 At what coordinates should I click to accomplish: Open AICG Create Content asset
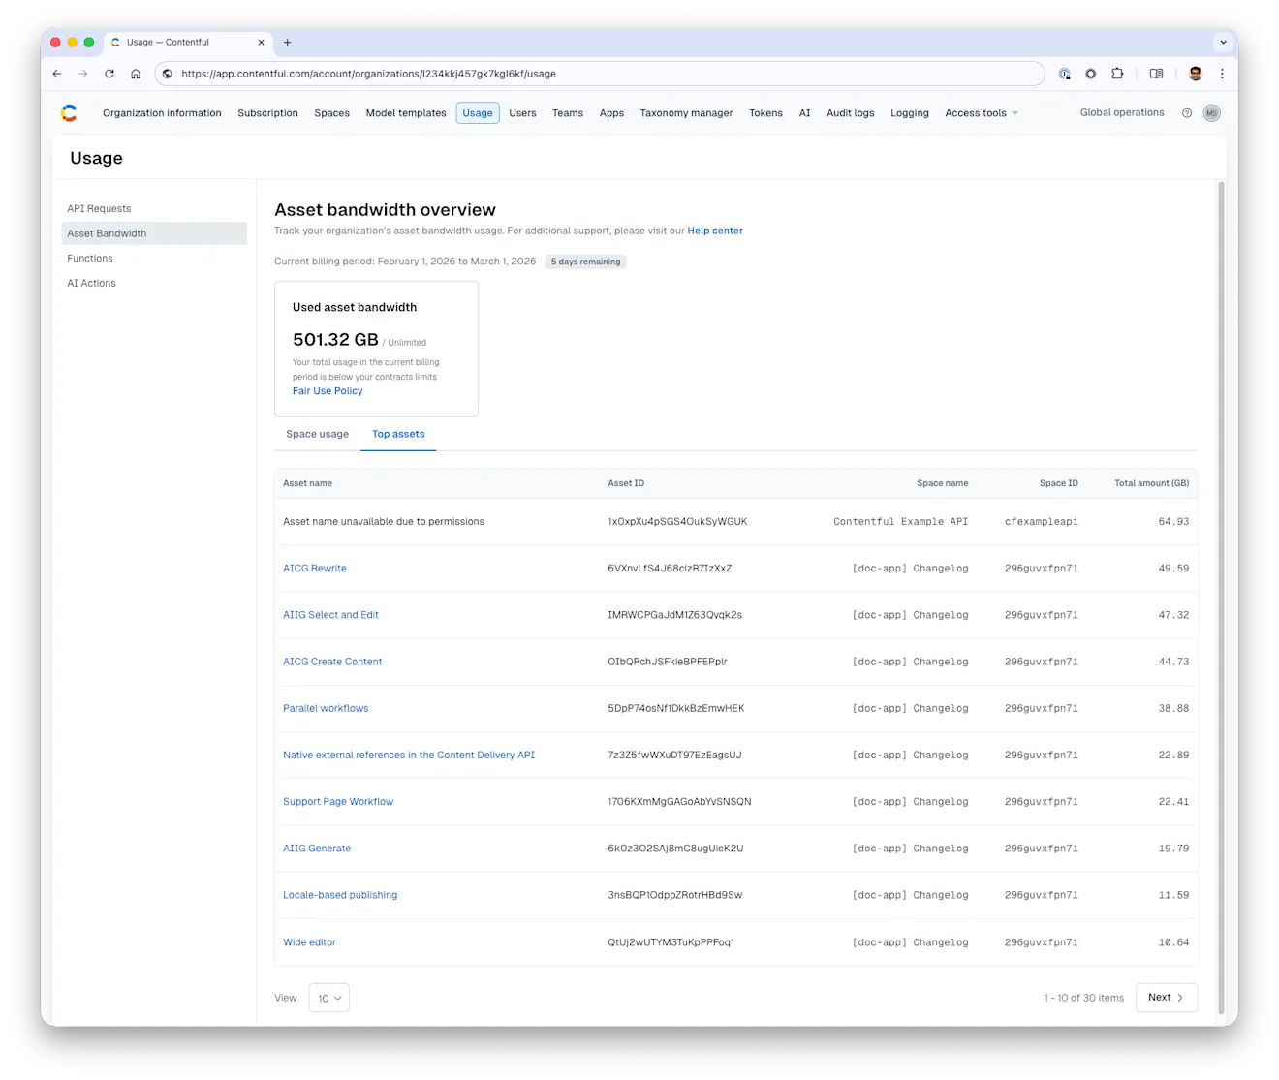pos(332,662)
